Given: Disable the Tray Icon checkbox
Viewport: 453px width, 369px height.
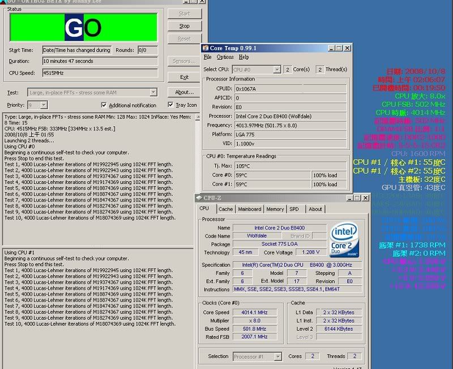Looking at the screenshot, I should [171, 105].
